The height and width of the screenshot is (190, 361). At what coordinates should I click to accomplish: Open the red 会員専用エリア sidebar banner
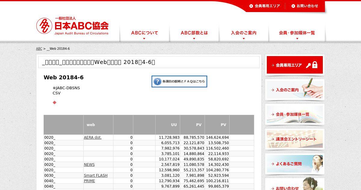[x=295, y=65]
